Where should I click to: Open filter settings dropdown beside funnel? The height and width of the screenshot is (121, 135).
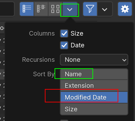(104, 9)
